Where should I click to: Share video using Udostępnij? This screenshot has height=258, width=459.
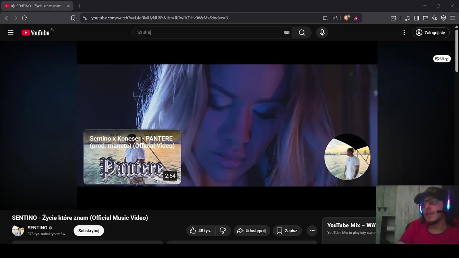[x=252, y=231]
